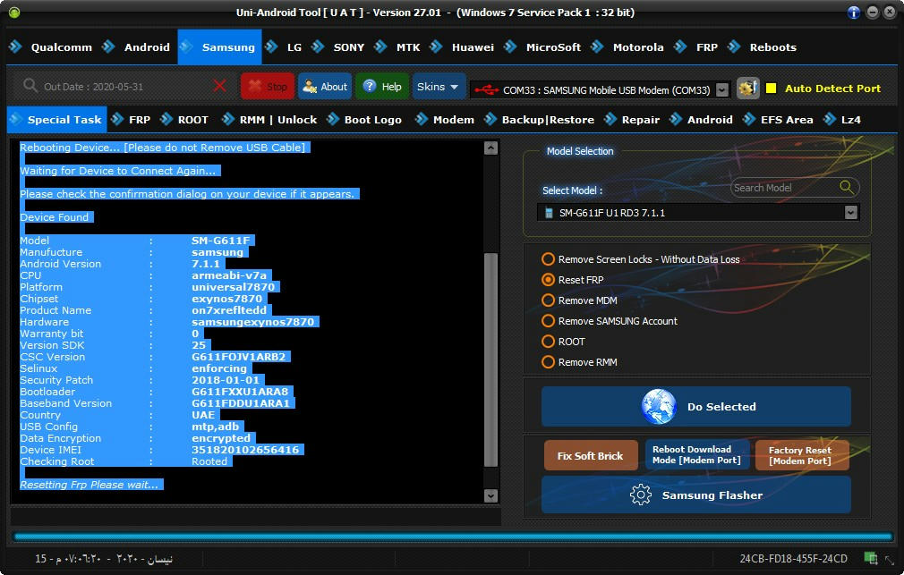This screenshot has height=575, width=904.
Task: Click the search magnifier in Search Model
Action: (846, 187)
